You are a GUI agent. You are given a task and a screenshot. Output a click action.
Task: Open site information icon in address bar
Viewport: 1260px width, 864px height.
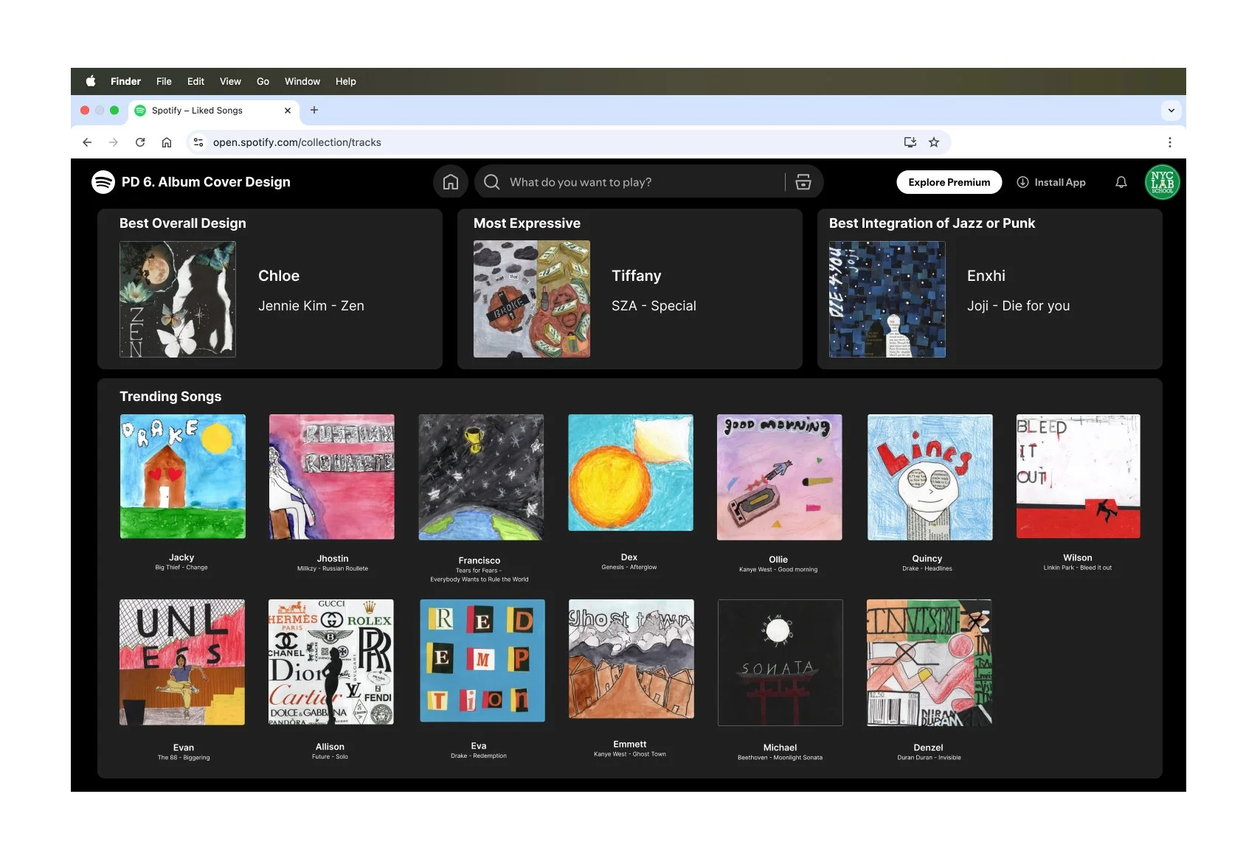click(198, 142)
